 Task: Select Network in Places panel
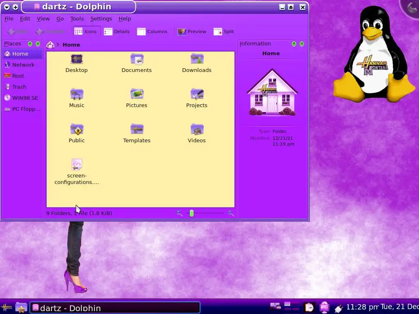23,65
